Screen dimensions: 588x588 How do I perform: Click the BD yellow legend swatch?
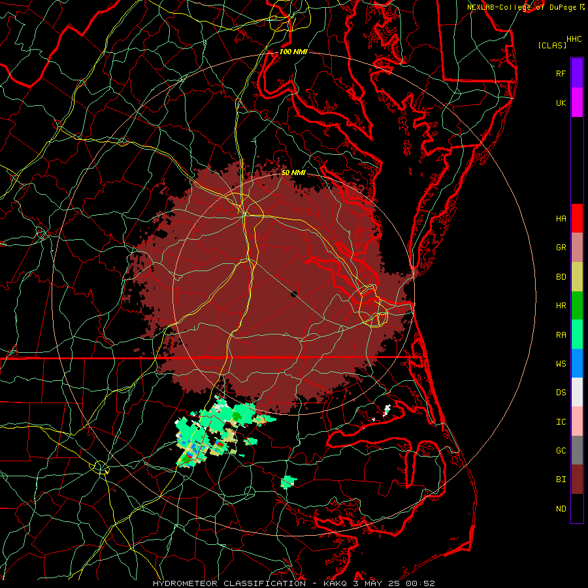(x=577, y=277)
